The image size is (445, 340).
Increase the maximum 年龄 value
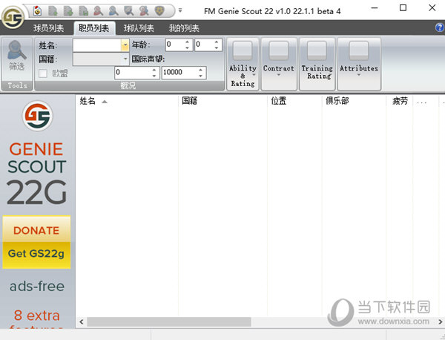point(217,42)
